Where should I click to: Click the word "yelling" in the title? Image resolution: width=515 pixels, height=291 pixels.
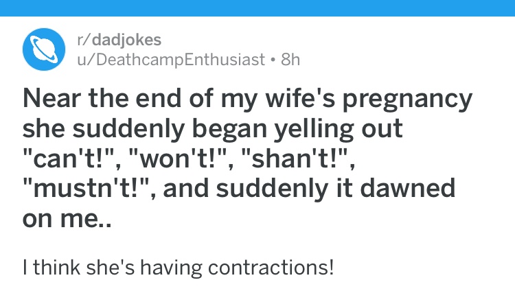tap(314, 129)
